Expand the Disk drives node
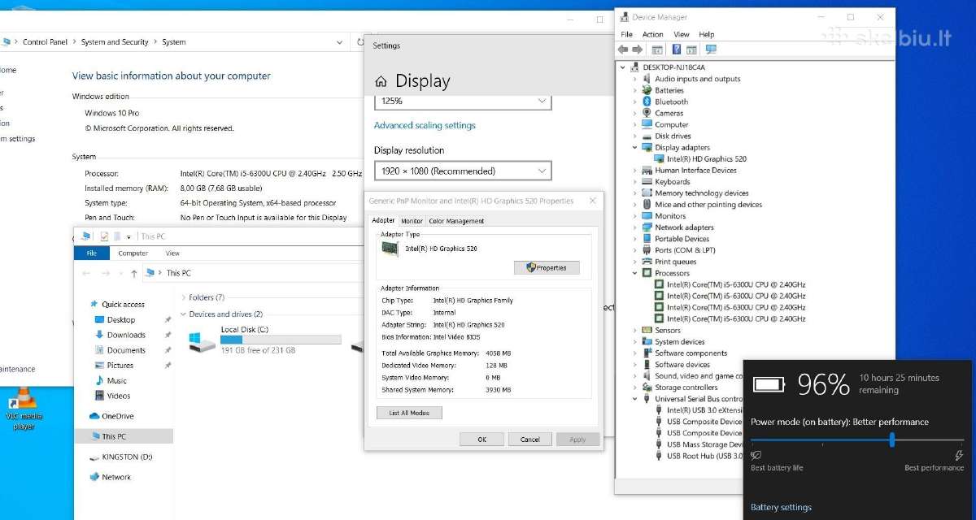976x520 pixels. pos(635,136)
